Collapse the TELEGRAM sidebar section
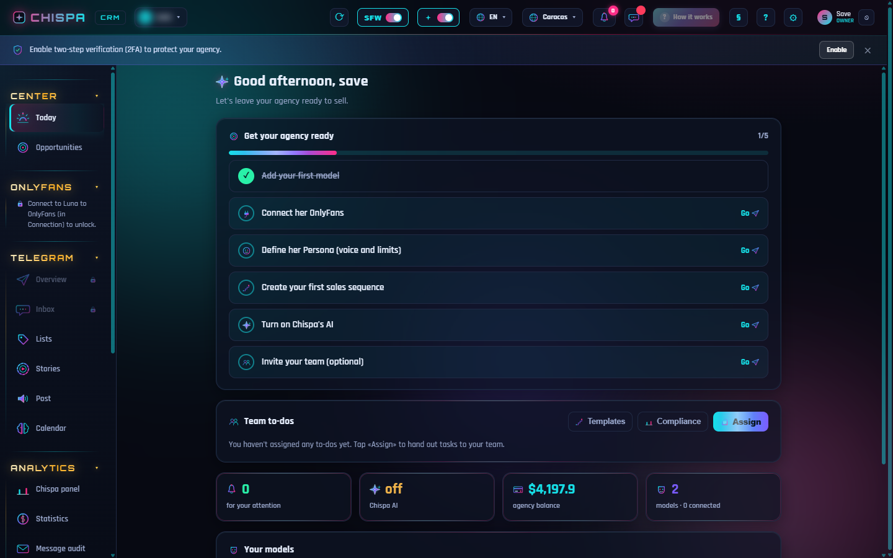893x558 pixels. pyautogui.click(x=97, y=258)
